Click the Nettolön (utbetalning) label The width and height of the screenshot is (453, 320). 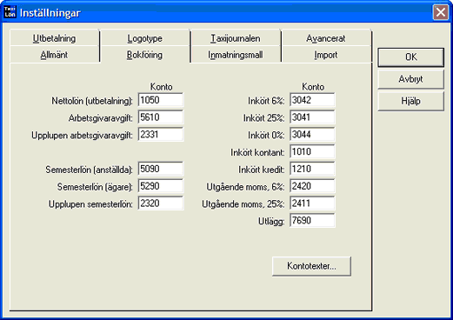[92, 101]
